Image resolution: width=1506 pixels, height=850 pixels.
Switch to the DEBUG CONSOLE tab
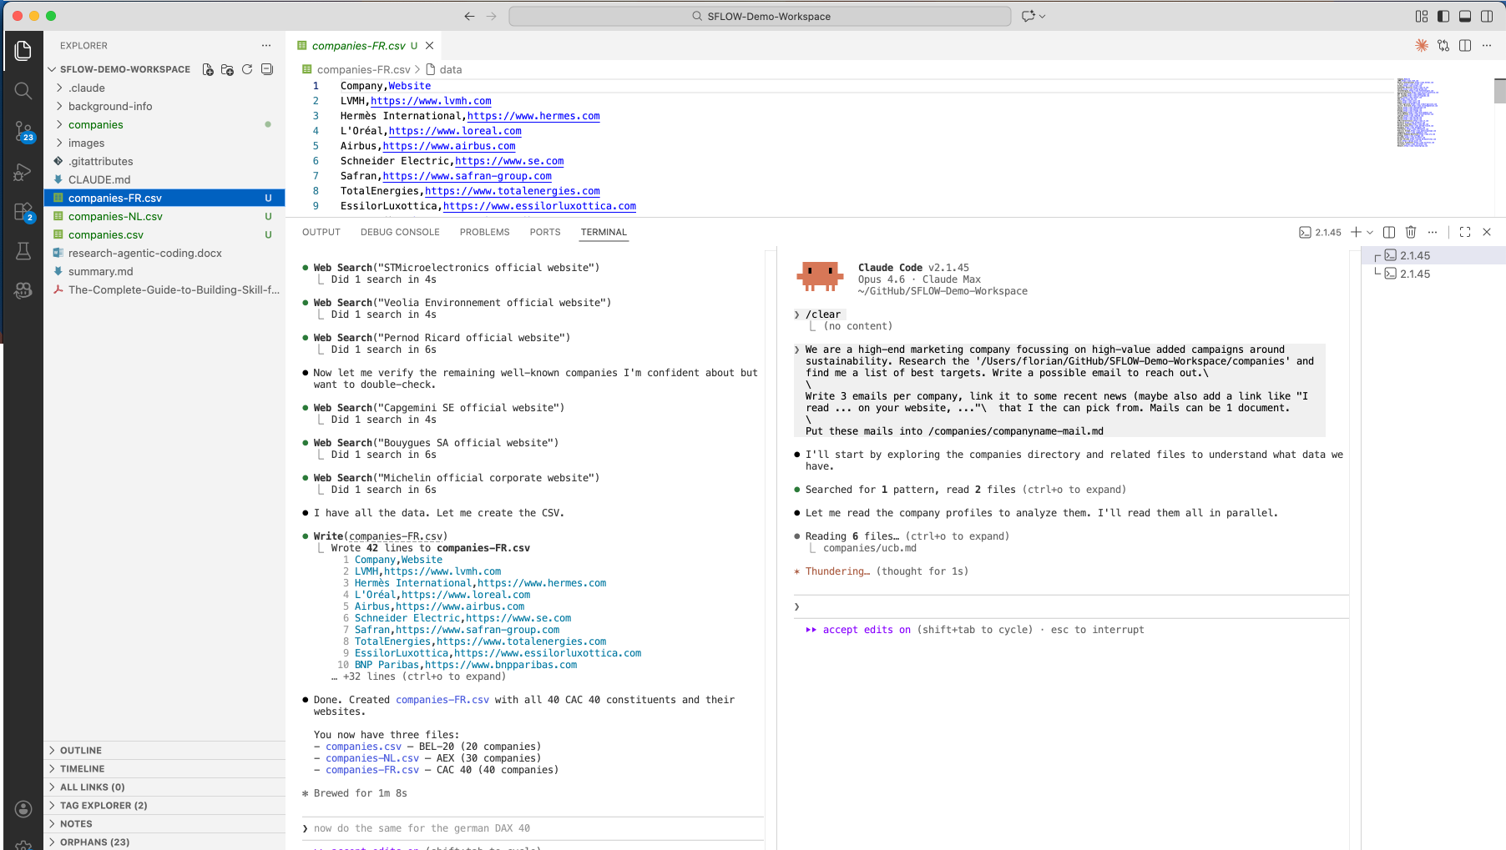(400, 232)
